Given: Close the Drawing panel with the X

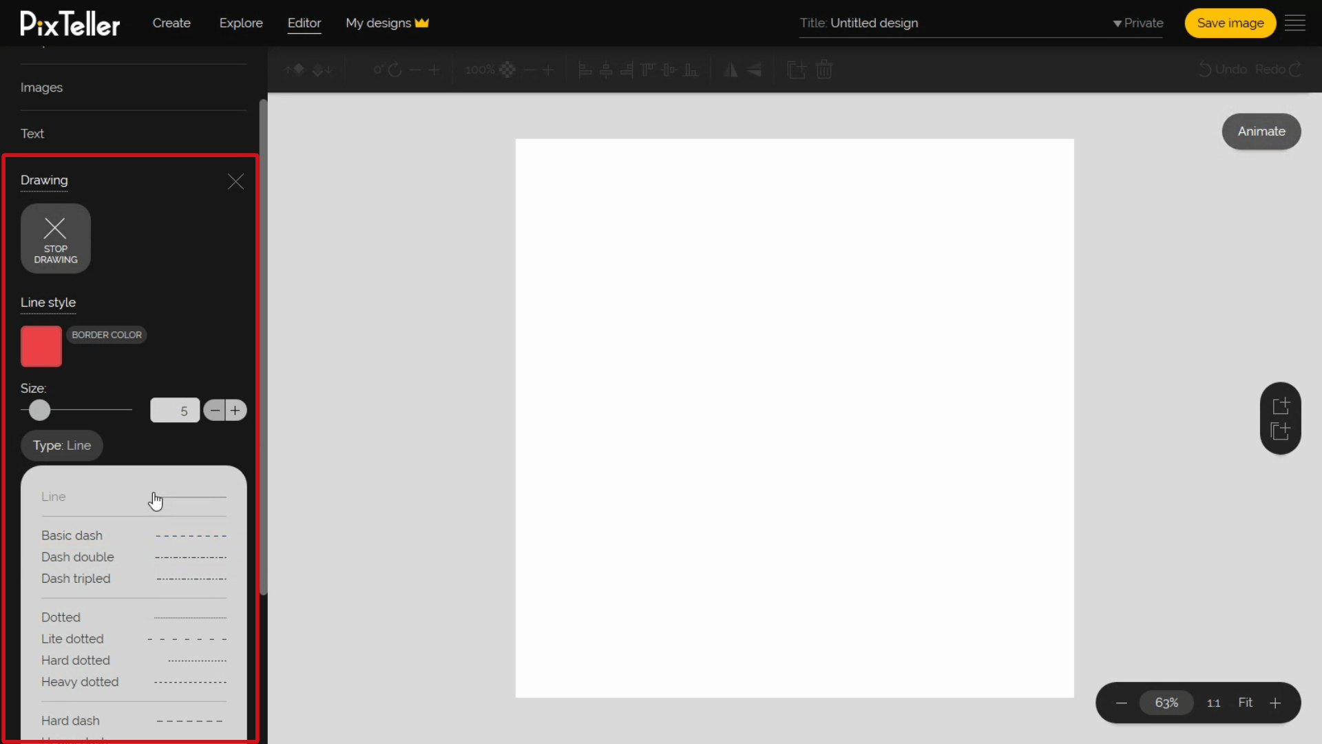Looking at the screenshot, I should point(235,181).
